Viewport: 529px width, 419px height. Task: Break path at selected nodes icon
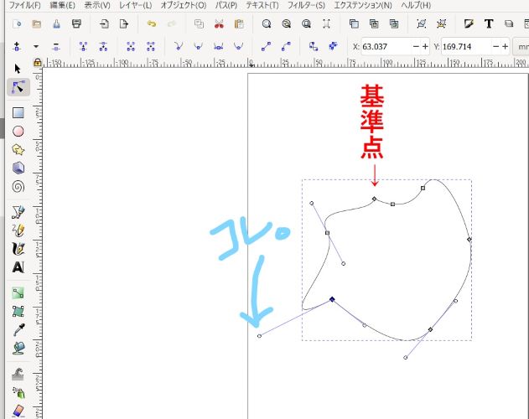103,46
